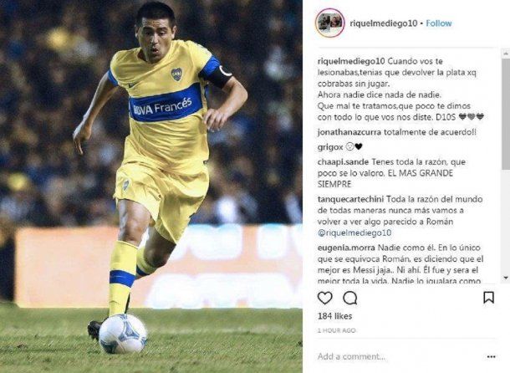Image resolution: width=510 pixels, height=373 pixels.
Task: Open more options three-dot menu
Action: point(491,357)
